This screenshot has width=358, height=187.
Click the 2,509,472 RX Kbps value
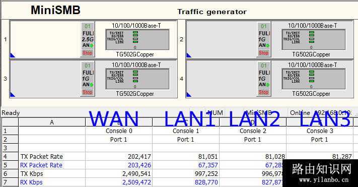pos(136,182)
